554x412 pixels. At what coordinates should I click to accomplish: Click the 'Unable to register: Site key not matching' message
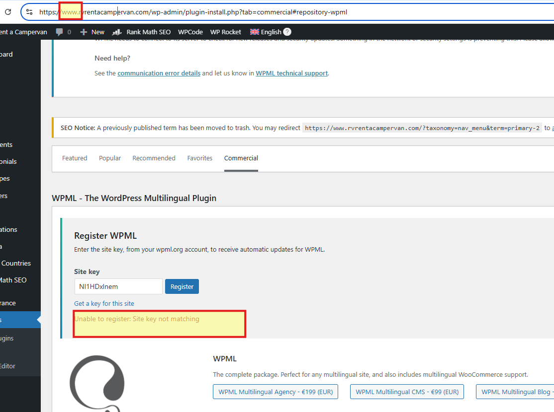[x=137, y=319]
